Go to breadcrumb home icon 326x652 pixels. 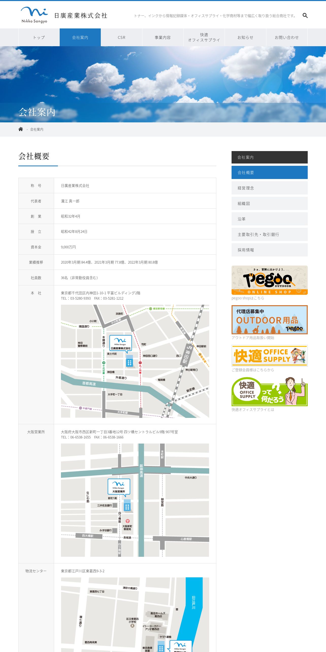pos(21,129)
